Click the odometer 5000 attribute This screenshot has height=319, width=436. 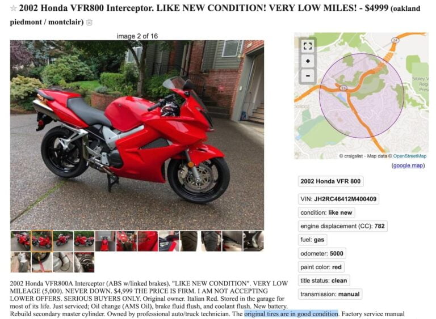coord(322,253)
